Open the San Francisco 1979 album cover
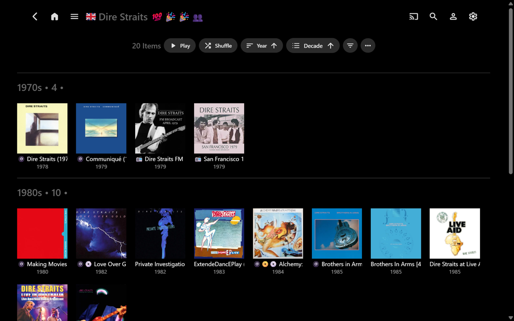This screenshot has width=514, height=321. tap(219, 128)
